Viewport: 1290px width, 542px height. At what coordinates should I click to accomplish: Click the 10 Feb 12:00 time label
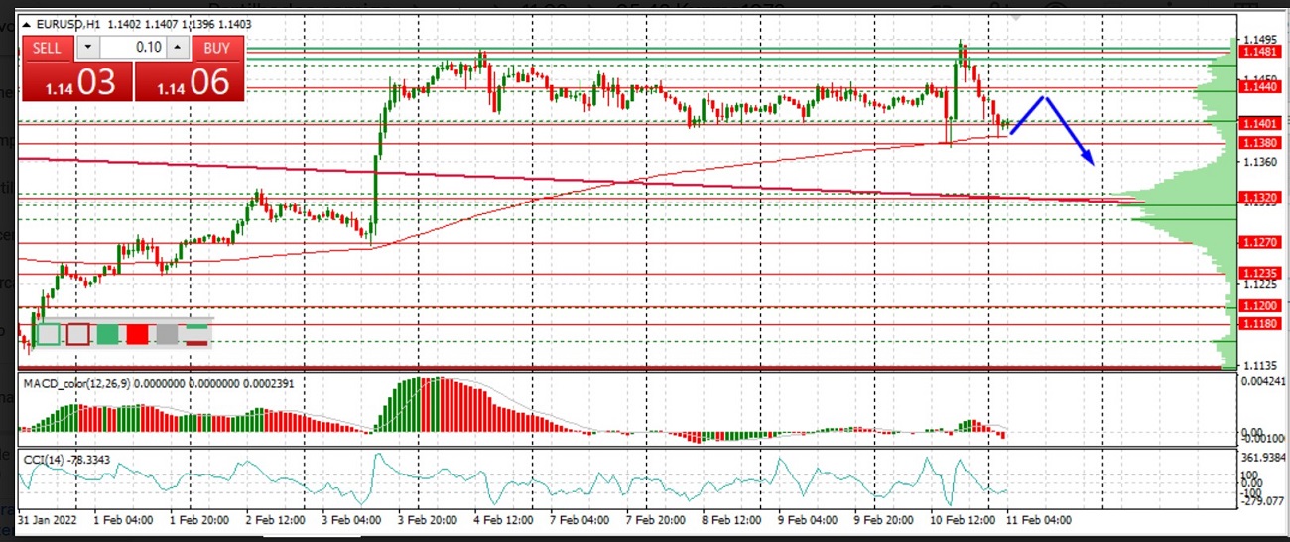(x=962, y=519)
